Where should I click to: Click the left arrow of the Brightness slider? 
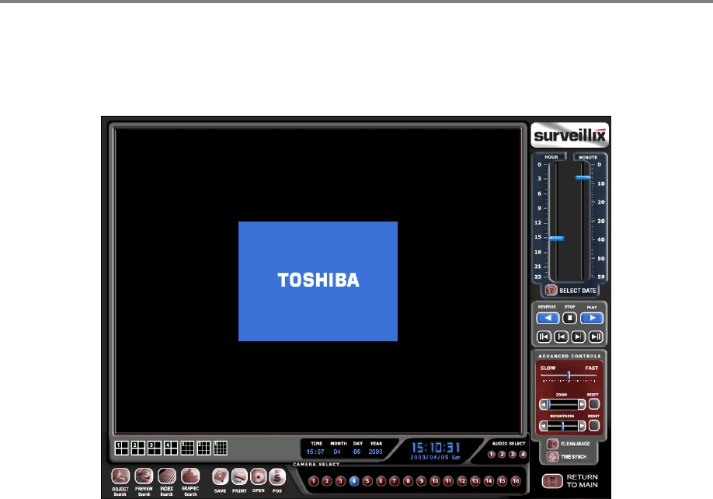[x=543, y=426]
